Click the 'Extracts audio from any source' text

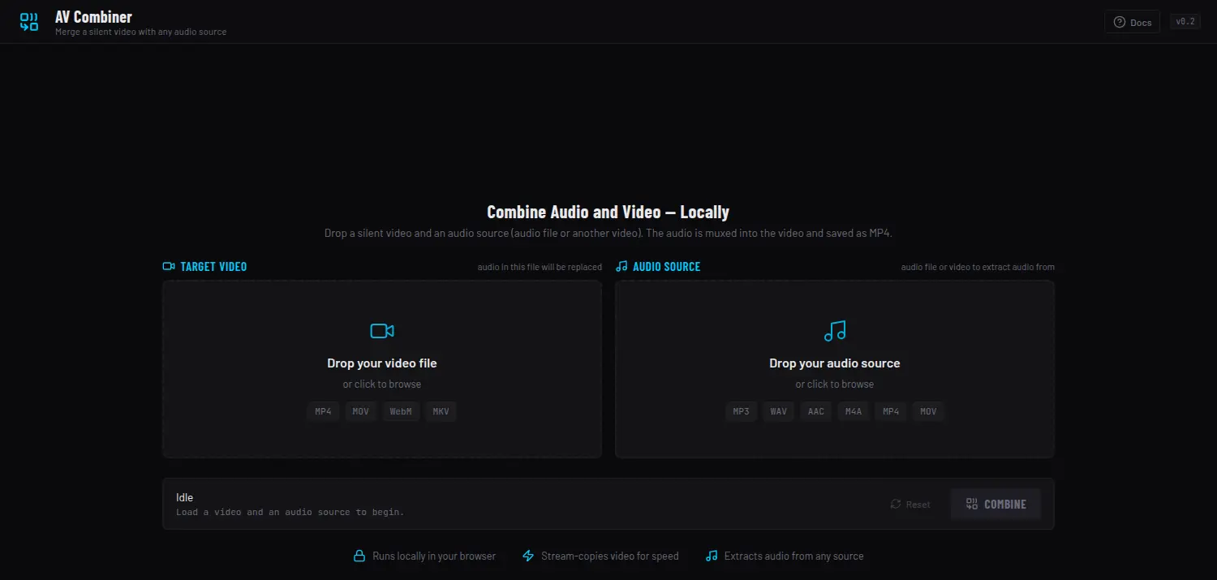794,556
